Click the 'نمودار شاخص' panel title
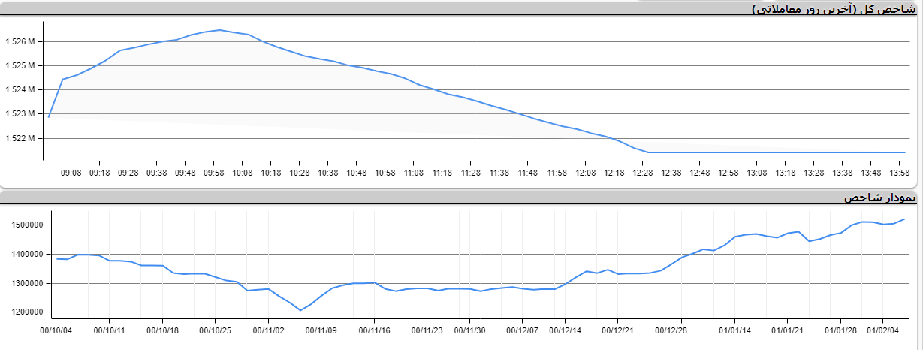Screen dimensions: 923x350 pyautogui.click(x=879, y=198)
